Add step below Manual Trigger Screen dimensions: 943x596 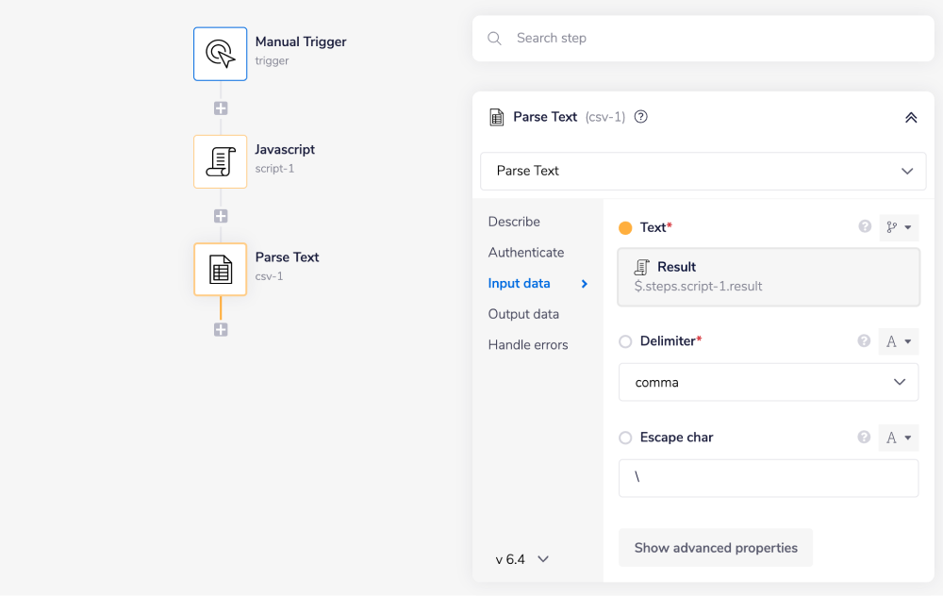click(x=221, y=108)
